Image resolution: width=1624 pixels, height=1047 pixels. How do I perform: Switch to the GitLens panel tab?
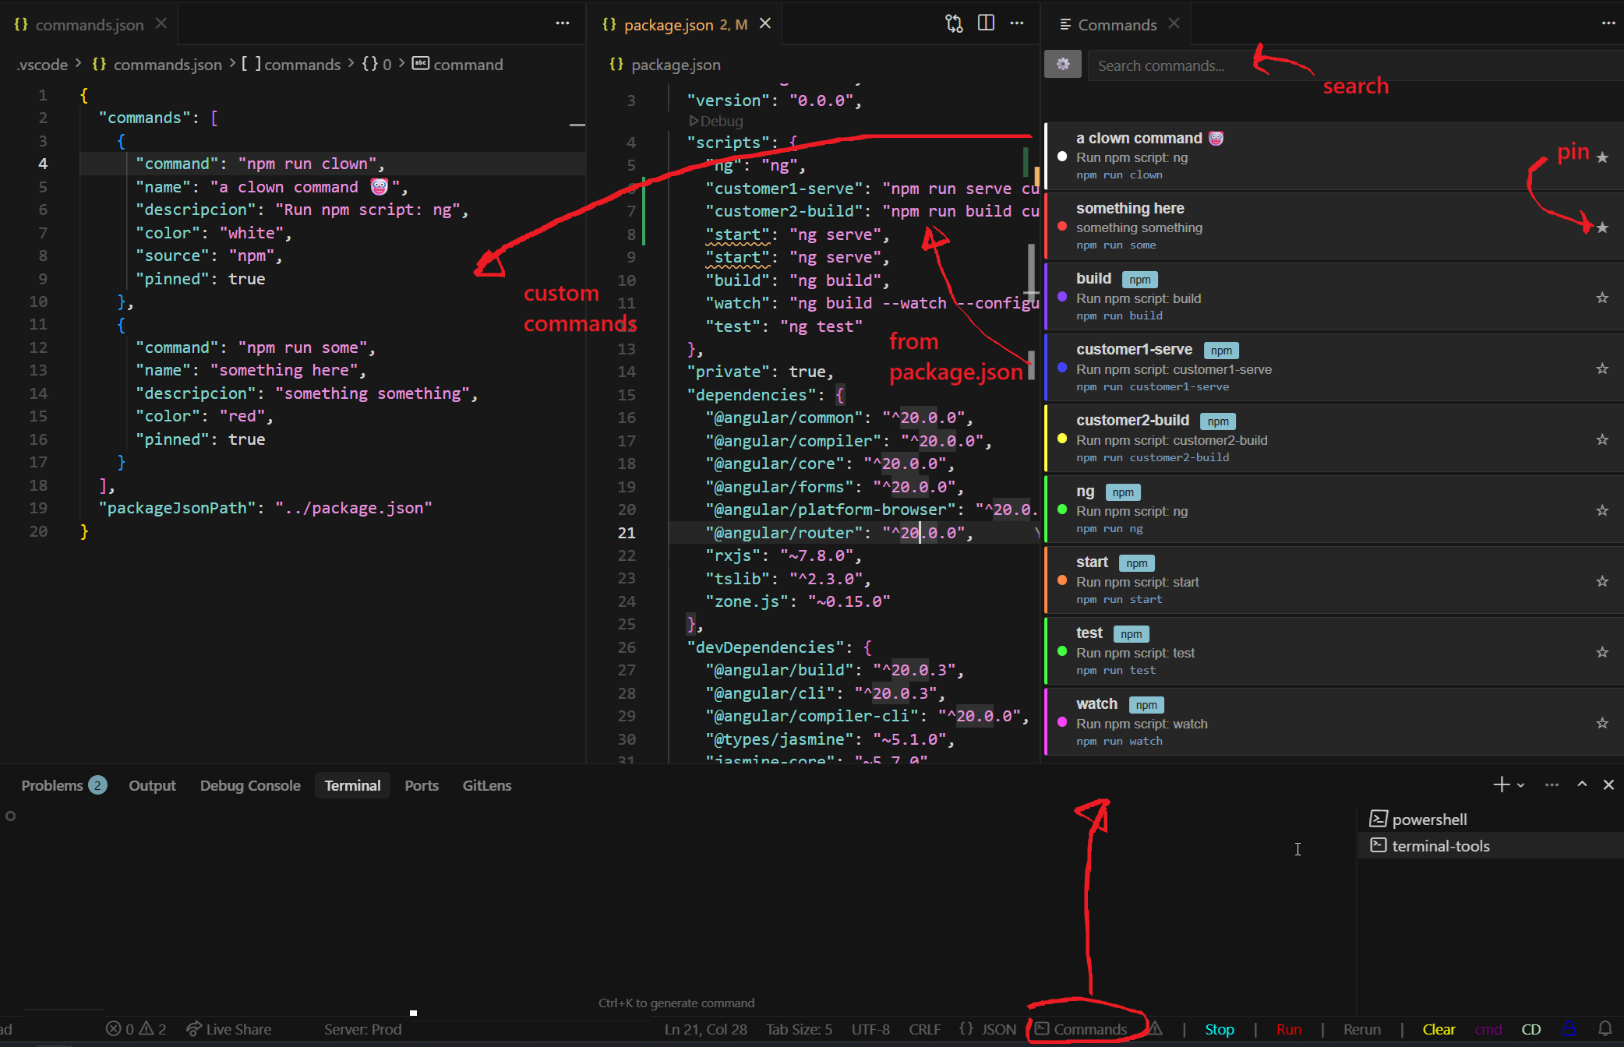coord(486,785)
